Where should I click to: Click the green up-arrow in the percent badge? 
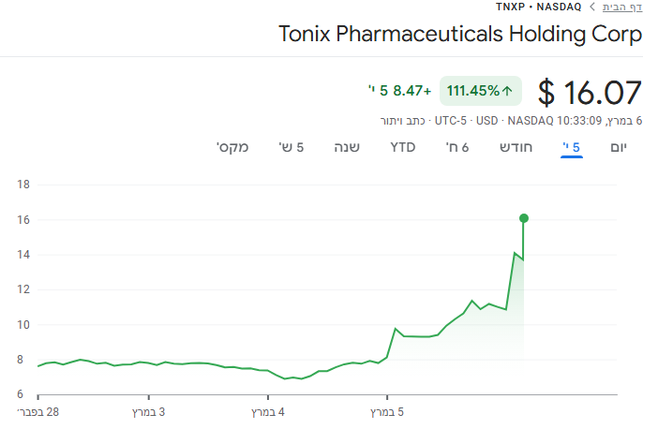tap(507, 91)
